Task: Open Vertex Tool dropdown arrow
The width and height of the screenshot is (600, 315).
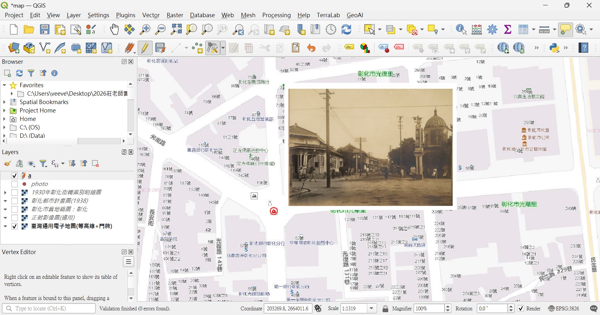Action: coord(223,48)
